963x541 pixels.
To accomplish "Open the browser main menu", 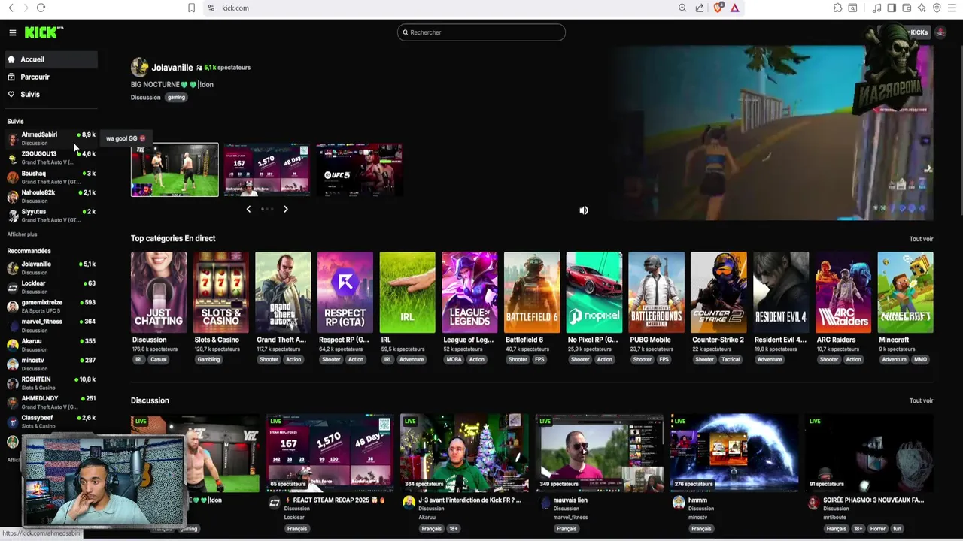I will click(x=952, y=8).
